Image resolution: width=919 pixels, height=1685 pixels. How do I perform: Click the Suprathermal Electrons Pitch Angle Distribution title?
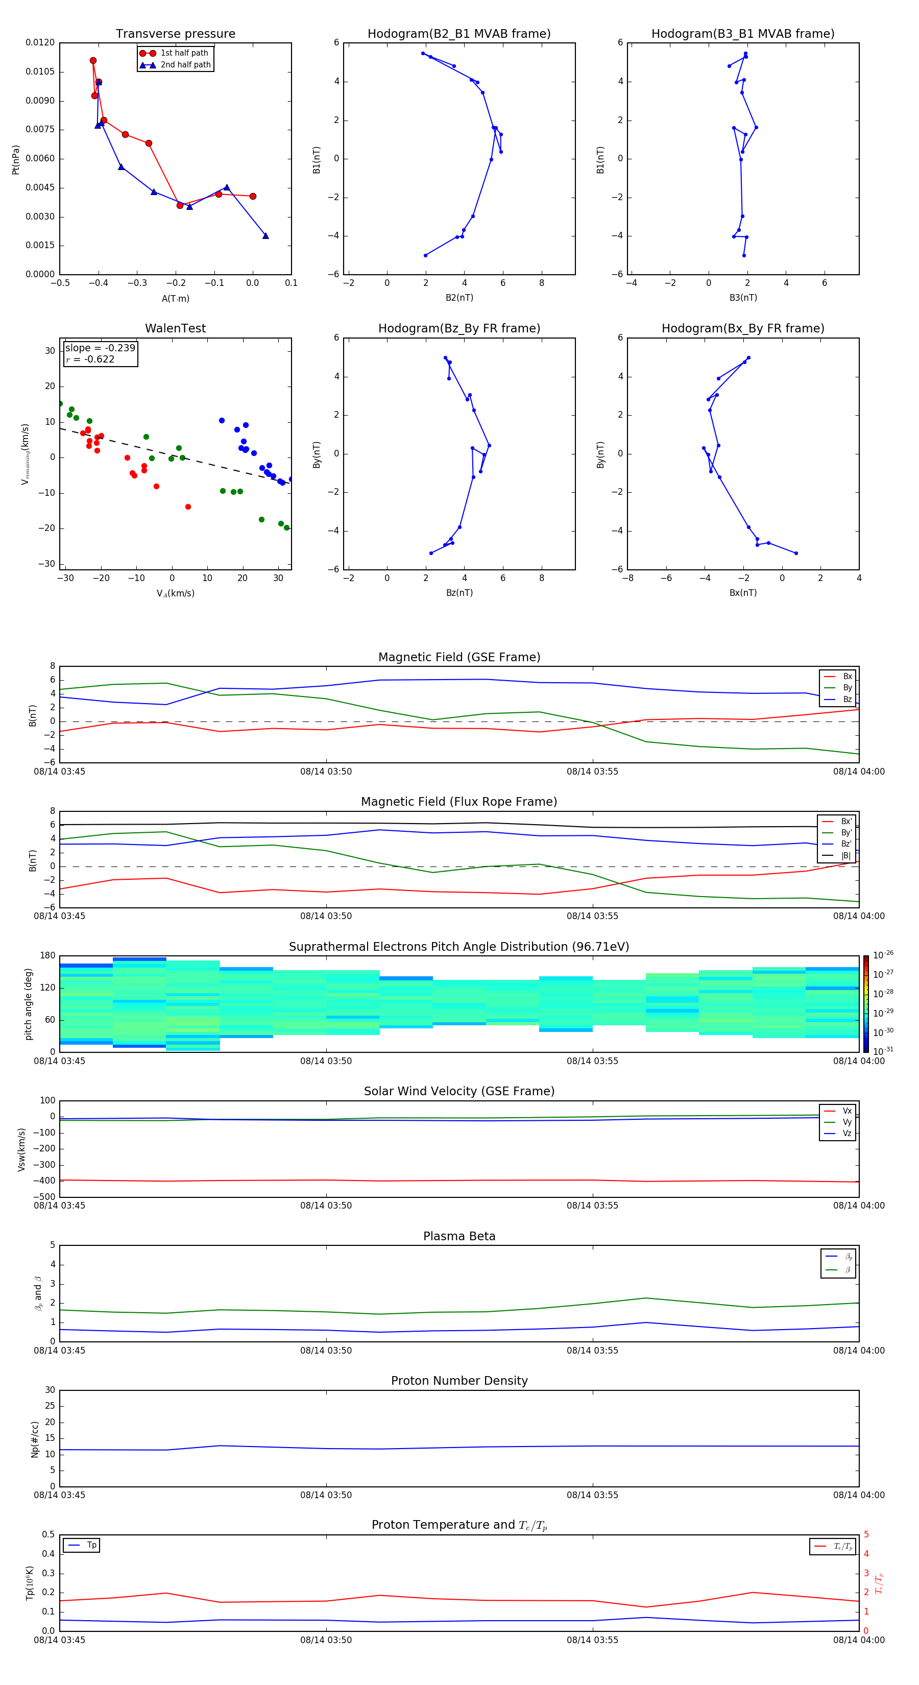pos(459,947)
